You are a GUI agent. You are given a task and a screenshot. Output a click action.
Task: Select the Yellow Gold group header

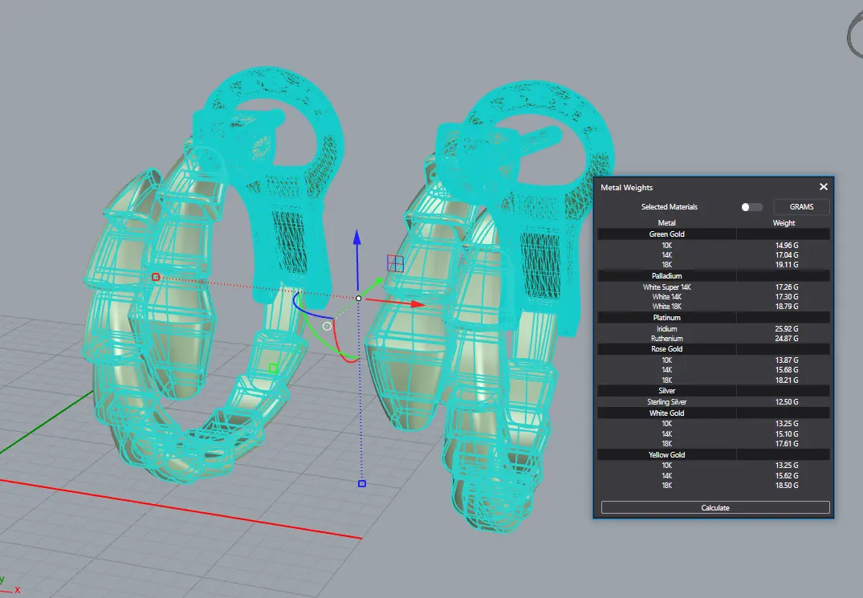(x=666, y=455)
